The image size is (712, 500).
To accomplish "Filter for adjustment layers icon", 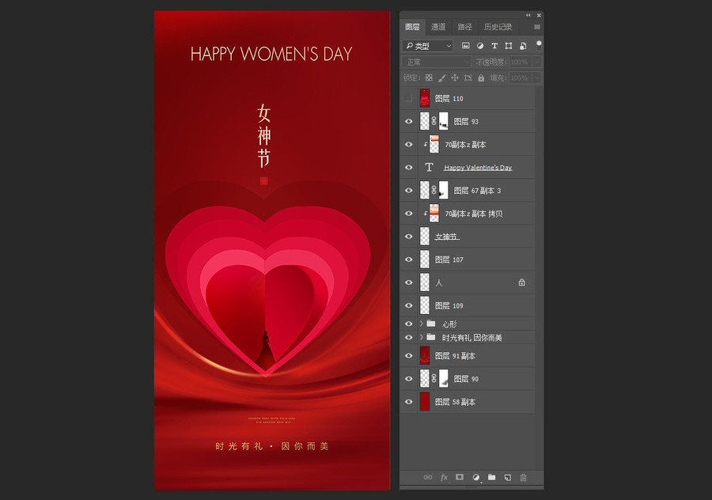I will (480, 46).
